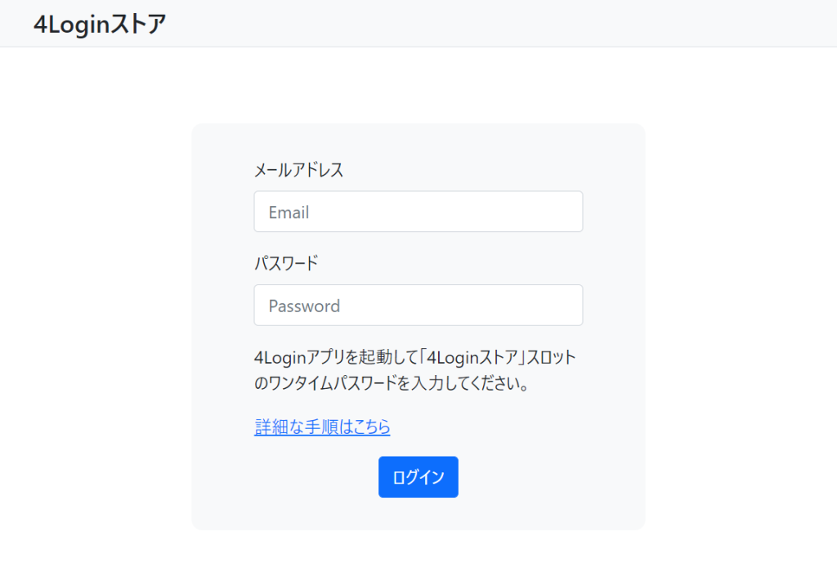The height and width of the screenshot is (563, 837).
Task: Click the Password placeholder text
Action: click(304, 306)
